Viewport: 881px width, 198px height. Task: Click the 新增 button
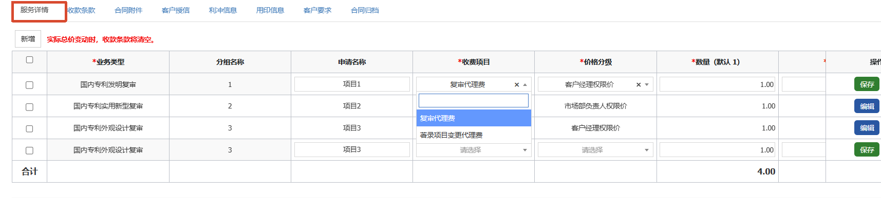28,39
